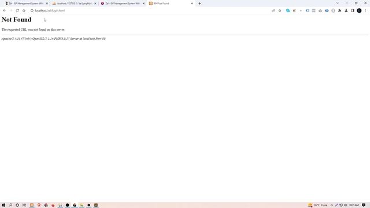Open the notification center icon
Screen dimensions: 370x208
coord(364,205)
